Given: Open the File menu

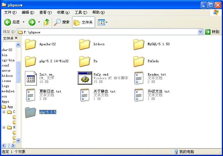Looking at the screenshot, I should [10, 12].
